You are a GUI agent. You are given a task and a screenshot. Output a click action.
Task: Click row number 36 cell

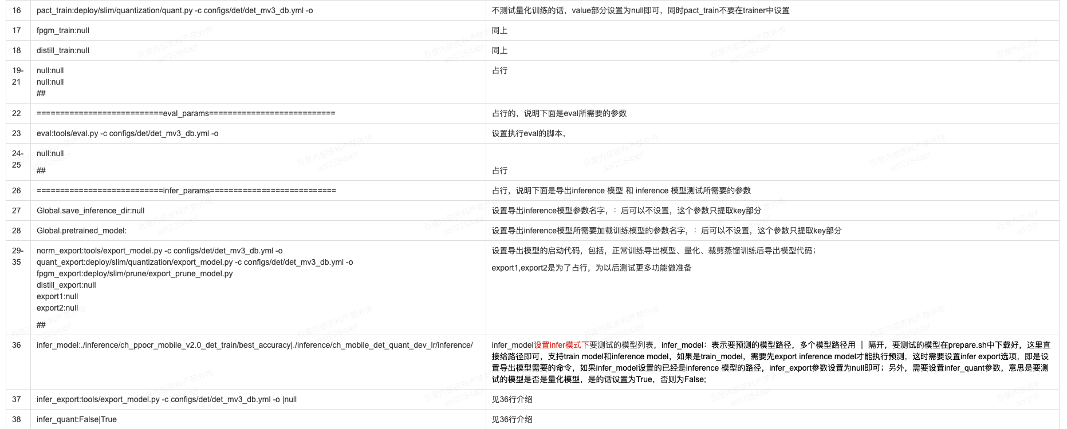point(18,362)
